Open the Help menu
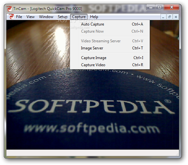188x165 pixels. [x=94, y=17]
